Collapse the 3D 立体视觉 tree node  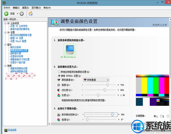5,23
